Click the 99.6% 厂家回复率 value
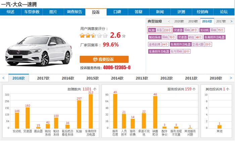 pyautogui.click(x=111, y=45)
